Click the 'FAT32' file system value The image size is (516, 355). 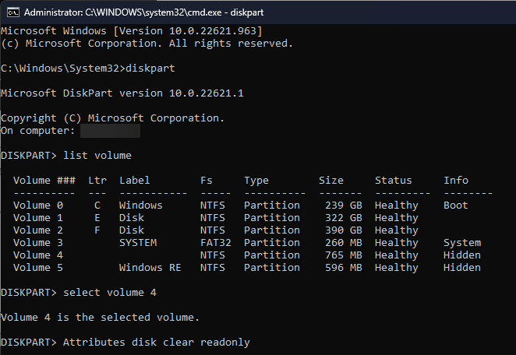point(216,243)
